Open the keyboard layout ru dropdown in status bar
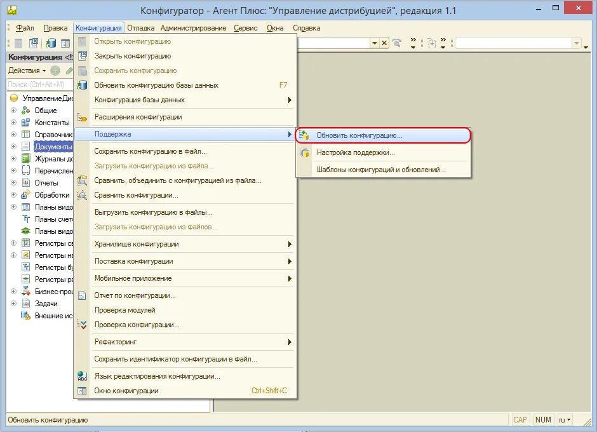This screenshot has height=432, width=597. pos(565,420)
